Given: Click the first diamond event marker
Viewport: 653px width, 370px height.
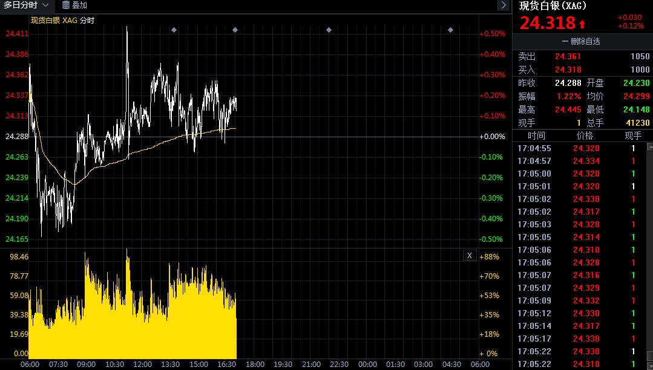Looking at the screenshot, I should pos(174,30).
